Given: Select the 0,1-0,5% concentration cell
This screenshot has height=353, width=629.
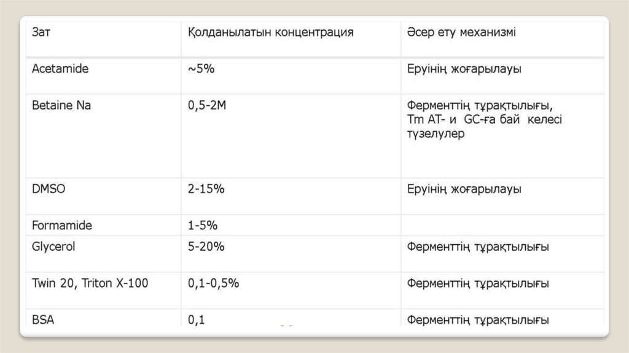Looking at the screenshot, I should coord(213,284).
